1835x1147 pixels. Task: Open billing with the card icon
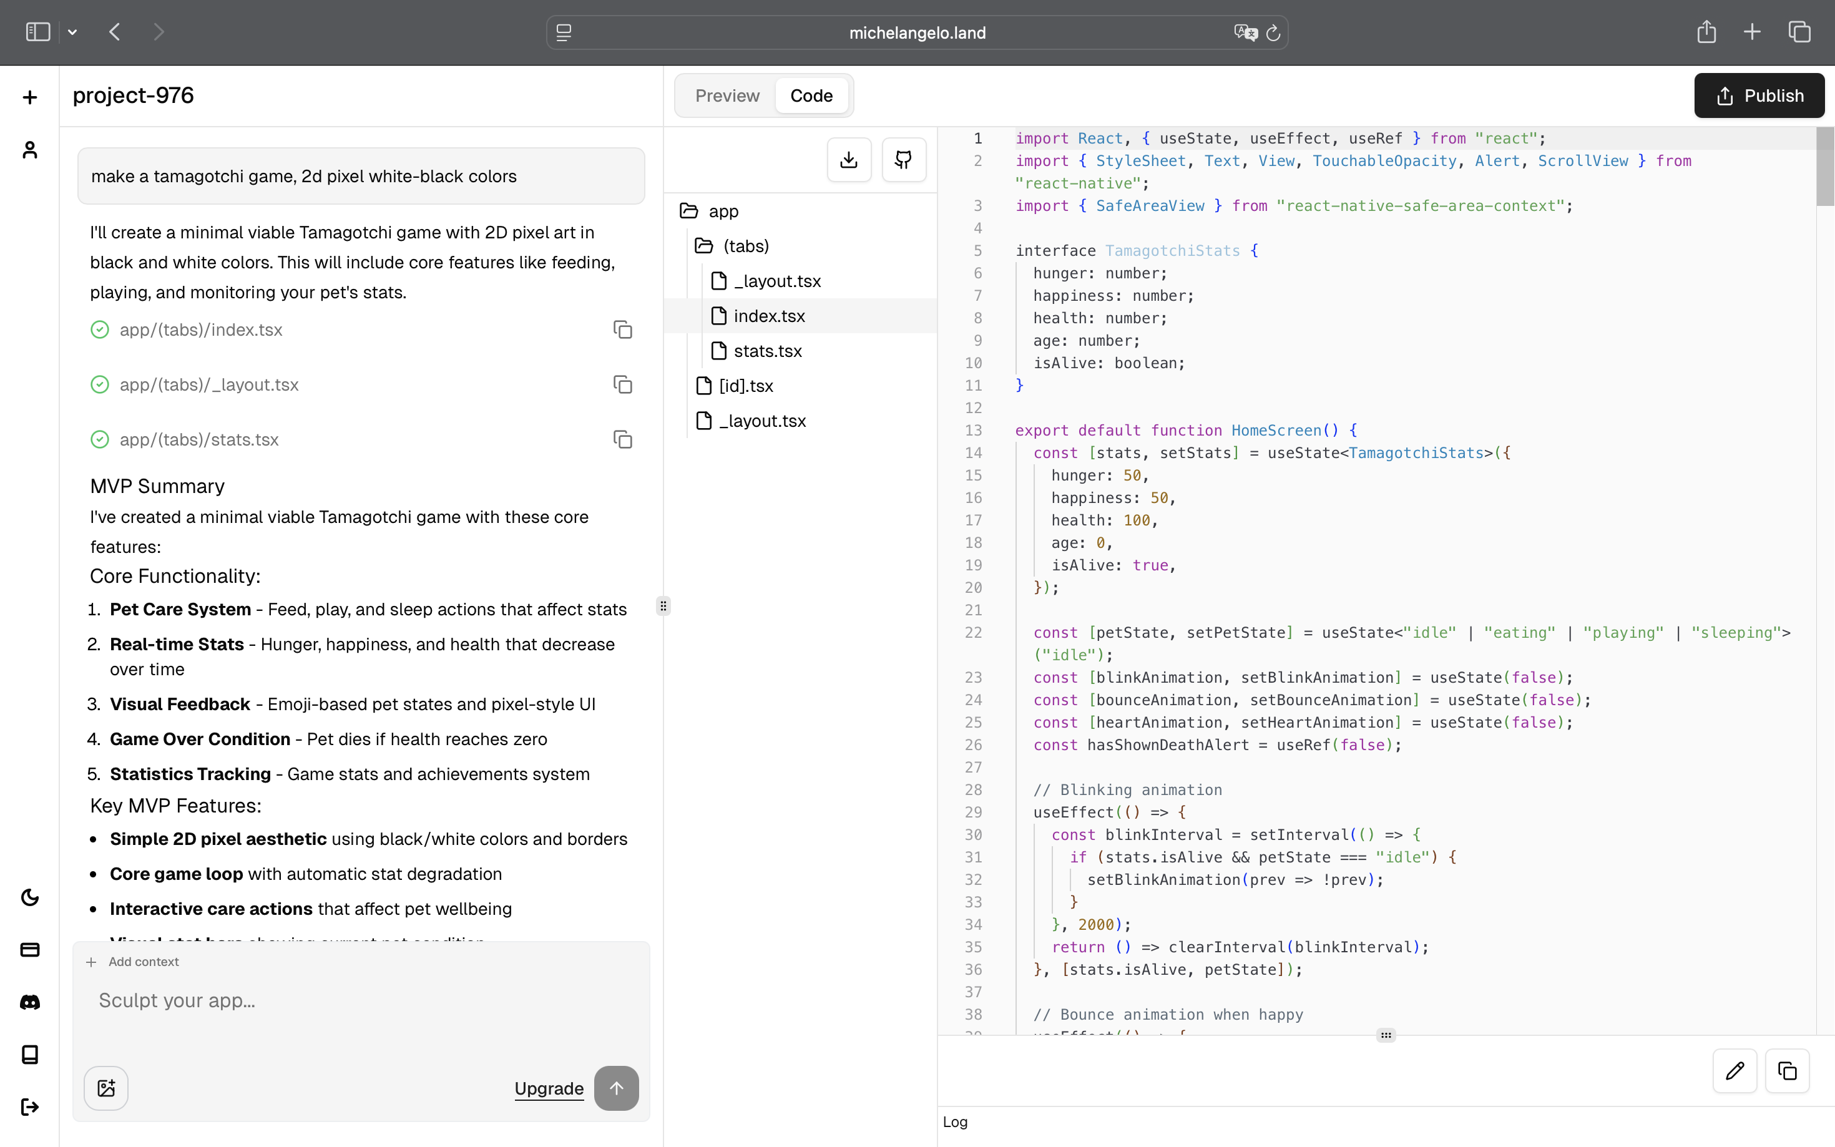click(29, 950)
